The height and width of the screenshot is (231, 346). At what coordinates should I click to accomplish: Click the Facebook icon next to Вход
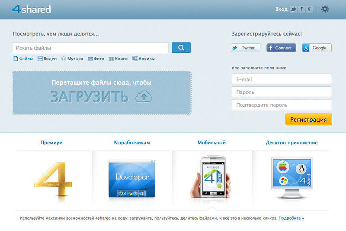click(x=301, y=9)
